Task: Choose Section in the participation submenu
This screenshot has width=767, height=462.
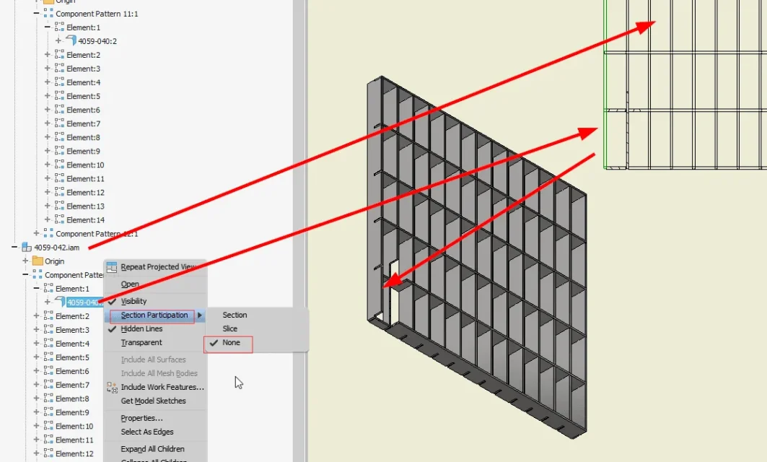Action: click(235, 315)
